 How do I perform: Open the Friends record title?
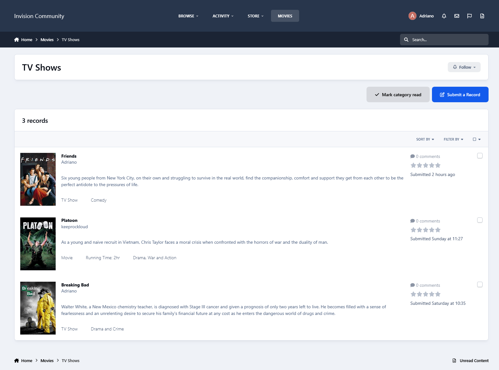pos(69,156)
